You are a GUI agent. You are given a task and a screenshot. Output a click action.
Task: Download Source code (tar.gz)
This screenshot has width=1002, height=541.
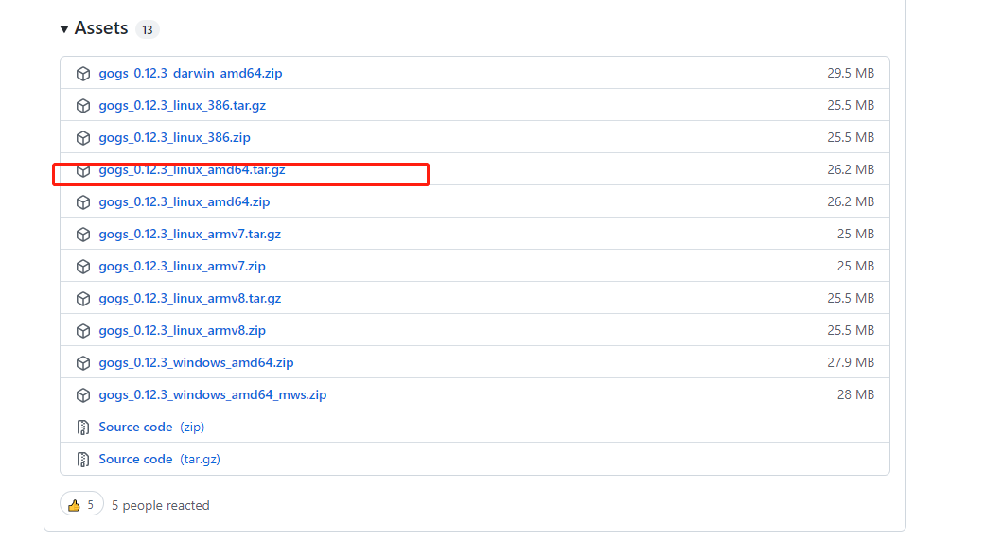[x=159, y=459]
